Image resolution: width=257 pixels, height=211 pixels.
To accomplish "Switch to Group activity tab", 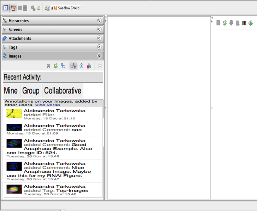I will tap(31, 91).
